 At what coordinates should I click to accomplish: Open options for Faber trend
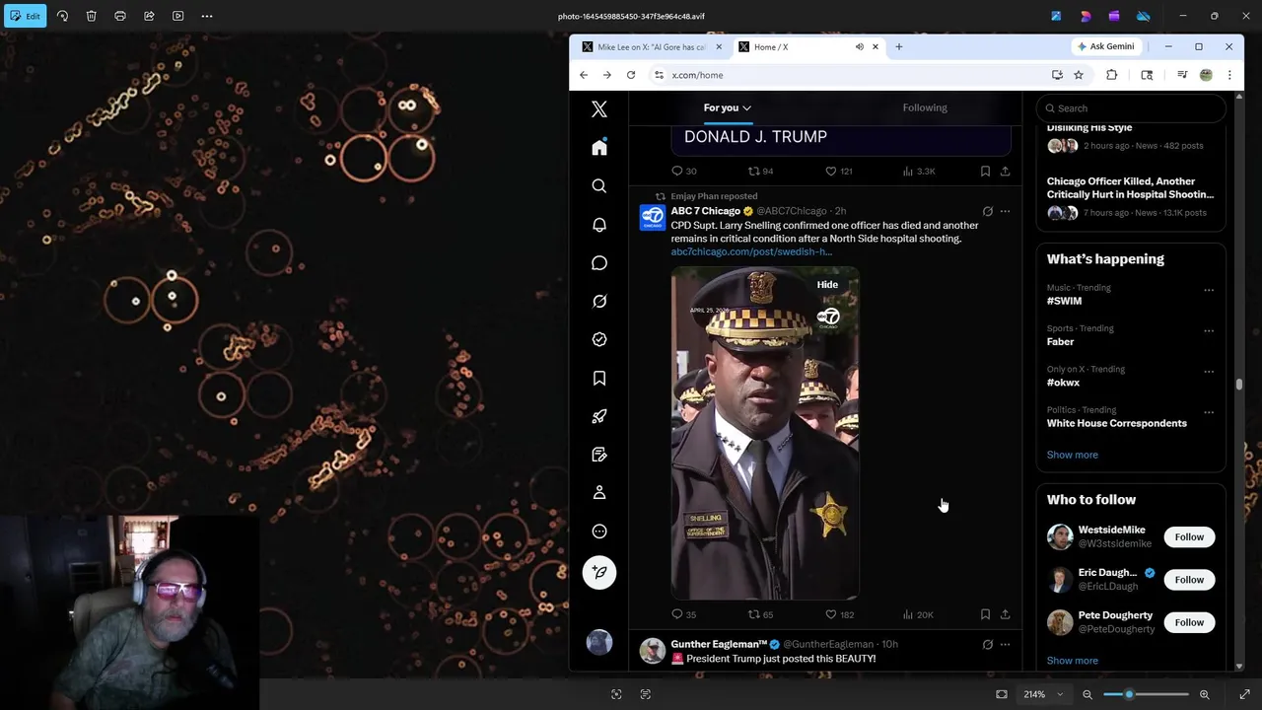tap(1209, 331)
